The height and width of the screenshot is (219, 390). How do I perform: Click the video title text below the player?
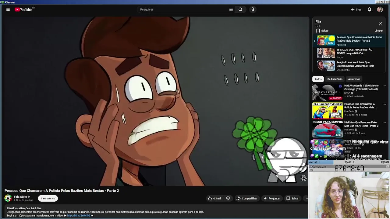click(x=62, y=191)
